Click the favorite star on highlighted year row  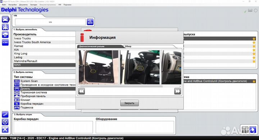254,39
